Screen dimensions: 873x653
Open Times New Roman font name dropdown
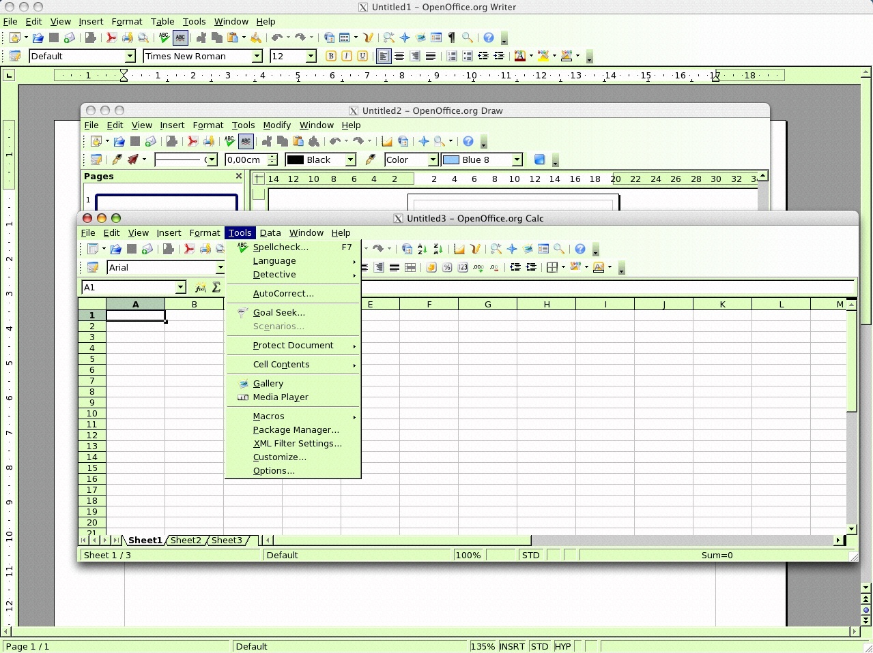[257, 57]
